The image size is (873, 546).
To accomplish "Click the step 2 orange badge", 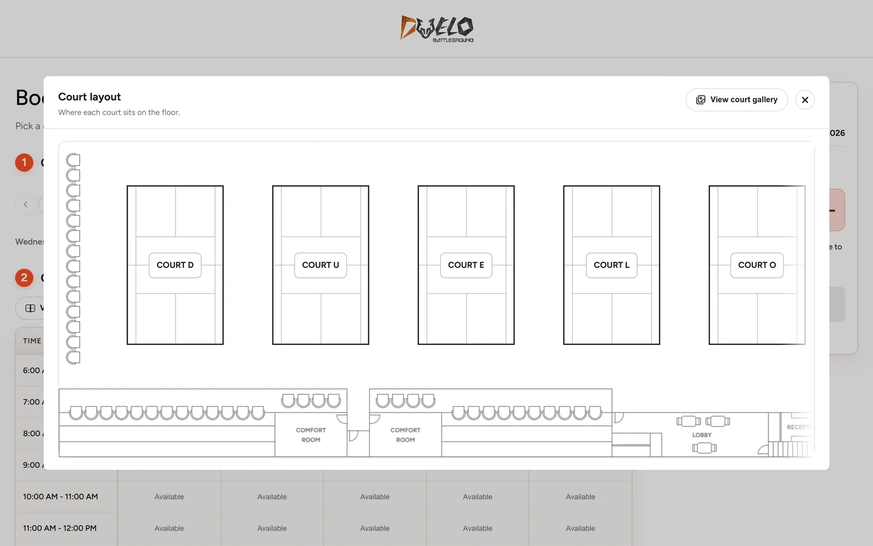I will [x=24, y=278].
